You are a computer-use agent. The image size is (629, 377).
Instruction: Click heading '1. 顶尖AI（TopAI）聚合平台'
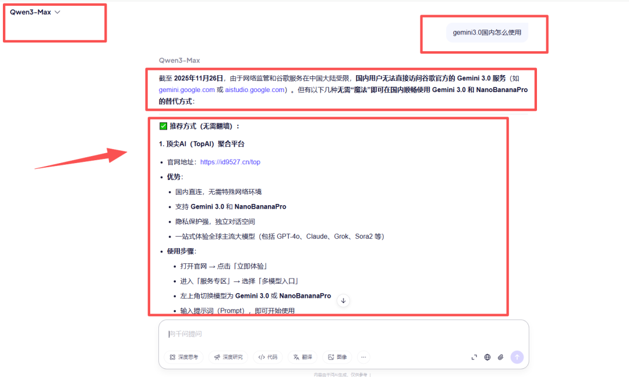click(x=202, y=144)
